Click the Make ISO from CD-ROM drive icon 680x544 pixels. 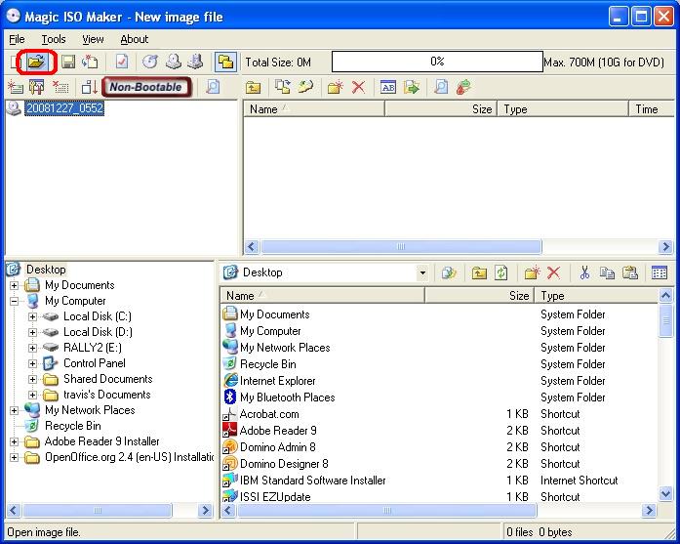(x=174, y=63)
